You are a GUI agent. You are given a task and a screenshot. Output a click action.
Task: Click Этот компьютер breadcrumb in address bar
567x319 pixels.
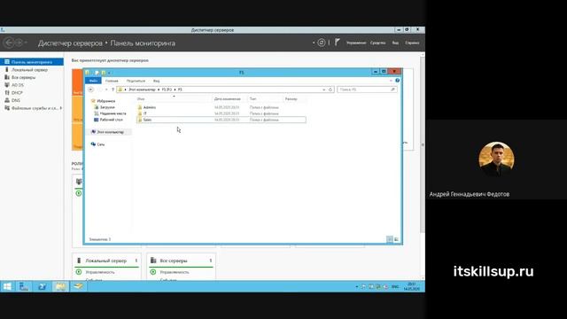[142, 89]
